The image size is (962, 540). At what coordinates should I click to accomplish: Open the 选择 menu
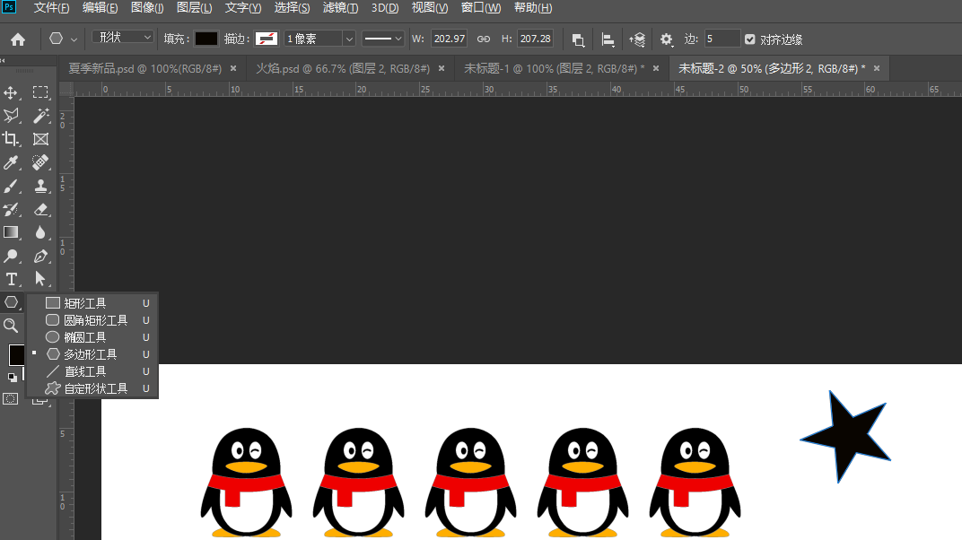coord(292,8)
